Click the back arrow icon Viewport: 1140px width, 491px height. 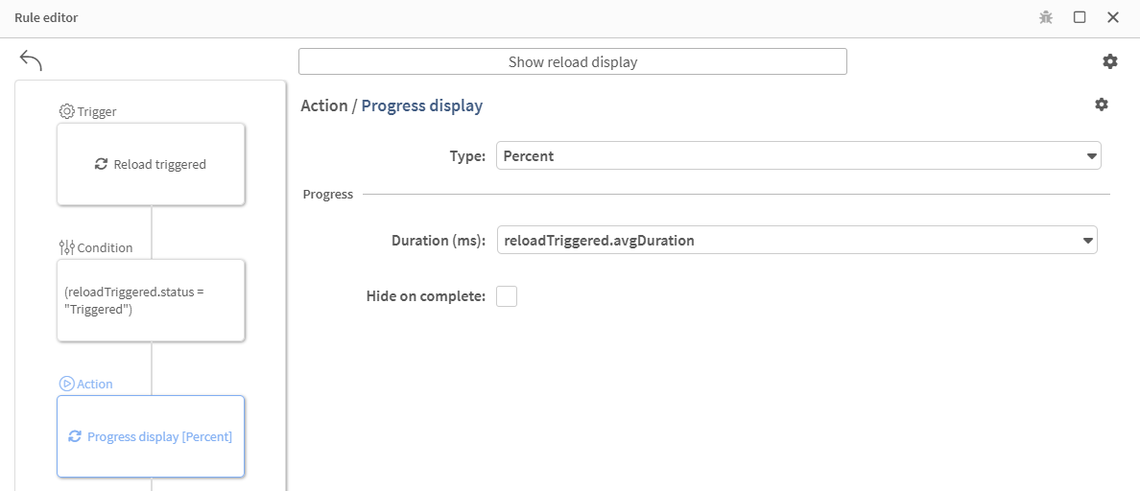tap(31, 60)
